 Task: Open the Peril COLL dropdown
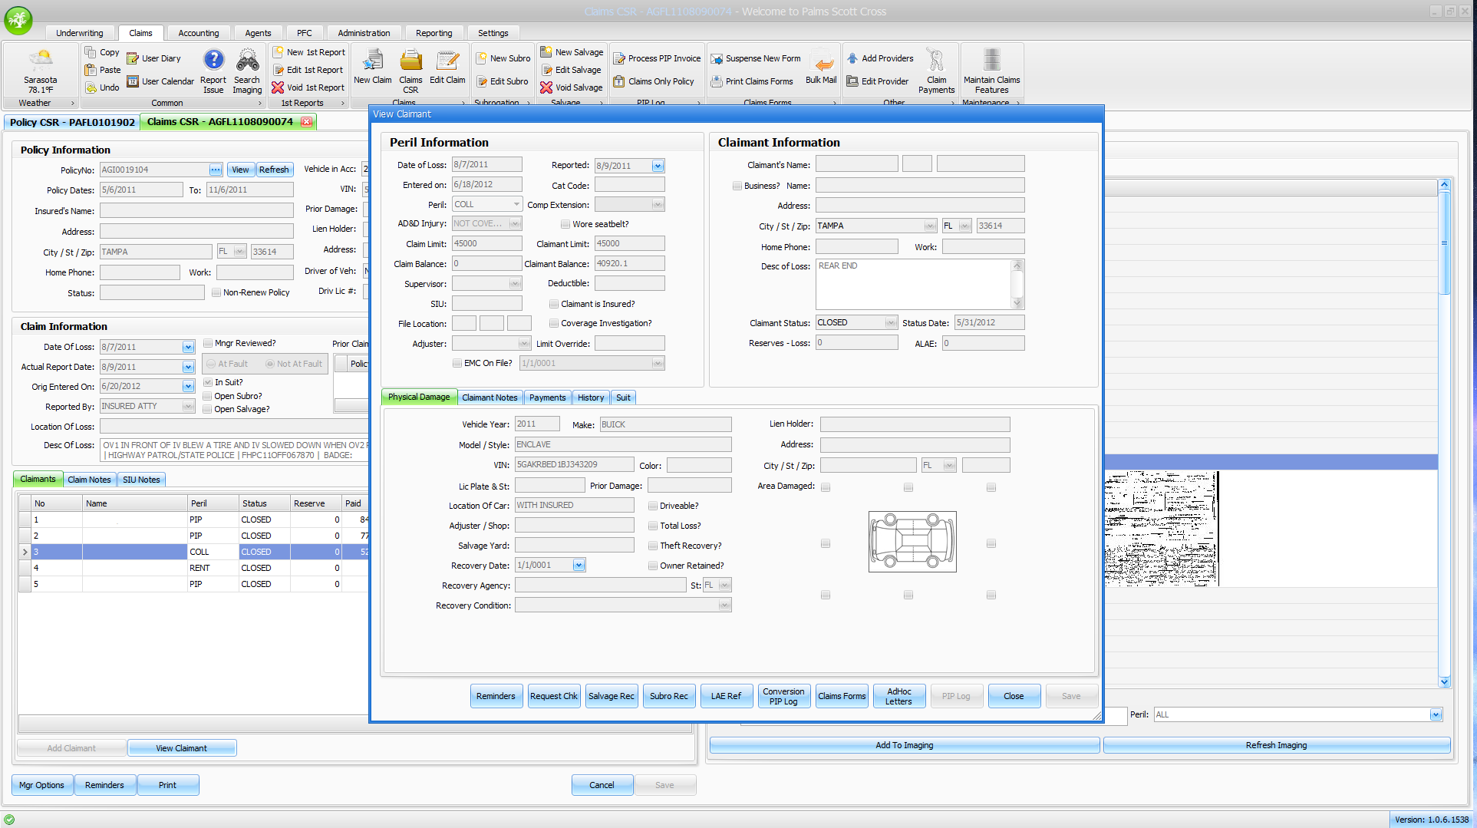pos(516,204)
